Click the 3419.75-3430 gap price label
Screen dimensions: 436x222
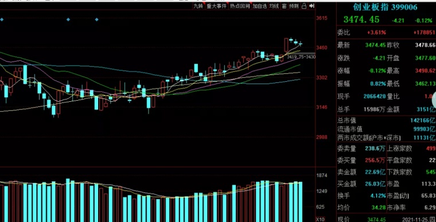pyautogui.click(x=301, y=57)
